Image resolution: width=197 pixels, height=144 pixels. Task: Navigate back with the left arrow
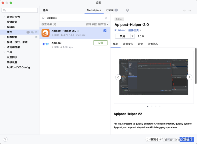tap(184, 11)
